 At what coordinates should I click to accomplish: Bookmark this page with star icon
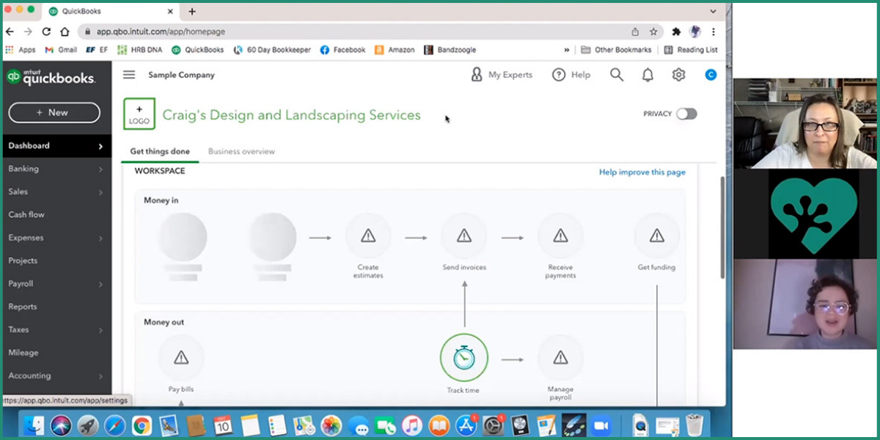pos(653,32)
